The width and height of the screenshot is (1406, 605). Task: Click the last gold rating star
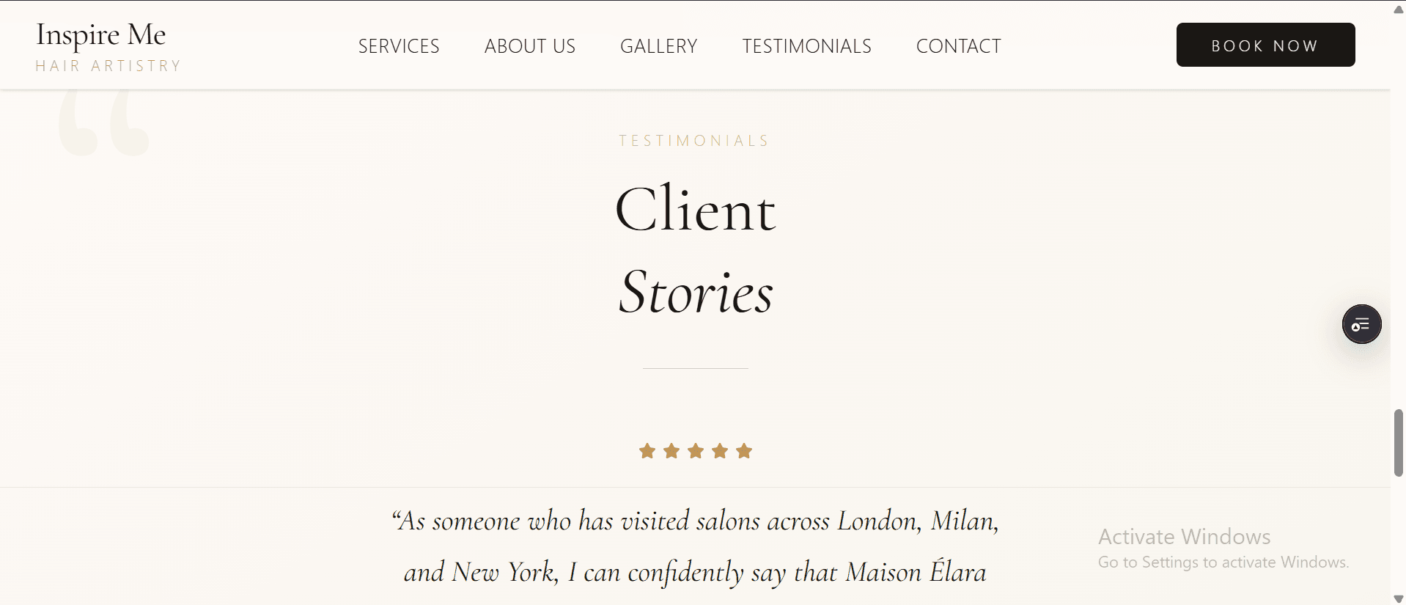[x=744, y=451]
